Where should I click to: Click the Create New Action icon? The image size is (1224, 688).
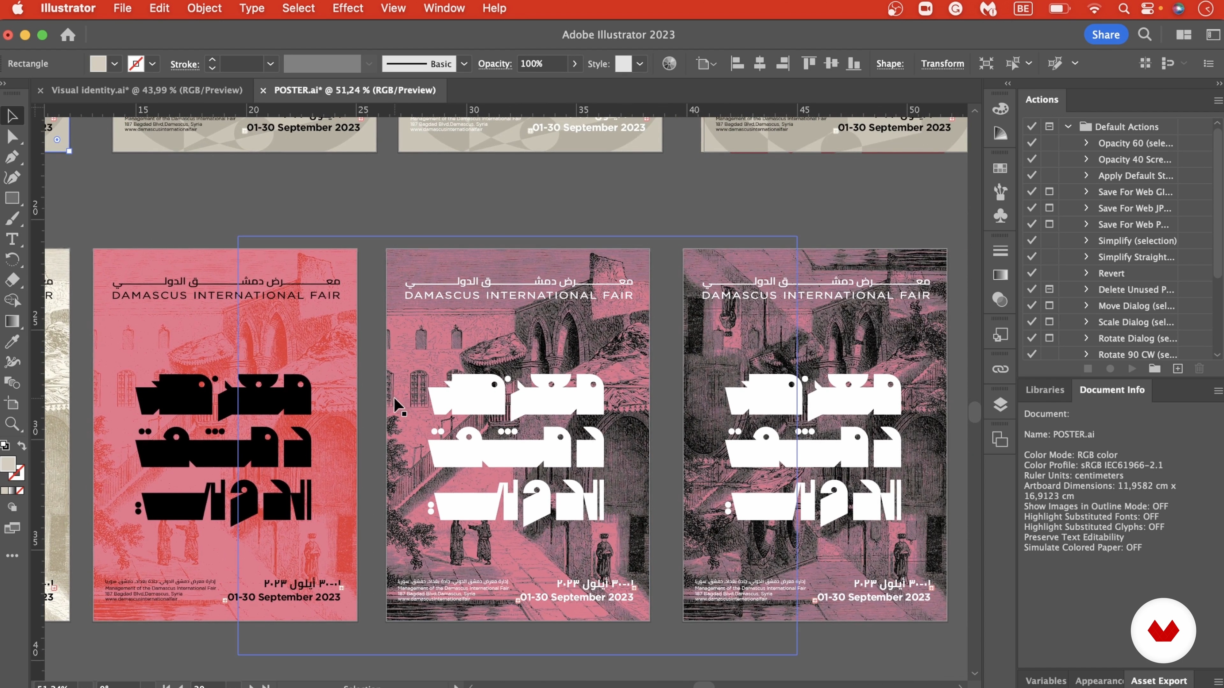1177,369
